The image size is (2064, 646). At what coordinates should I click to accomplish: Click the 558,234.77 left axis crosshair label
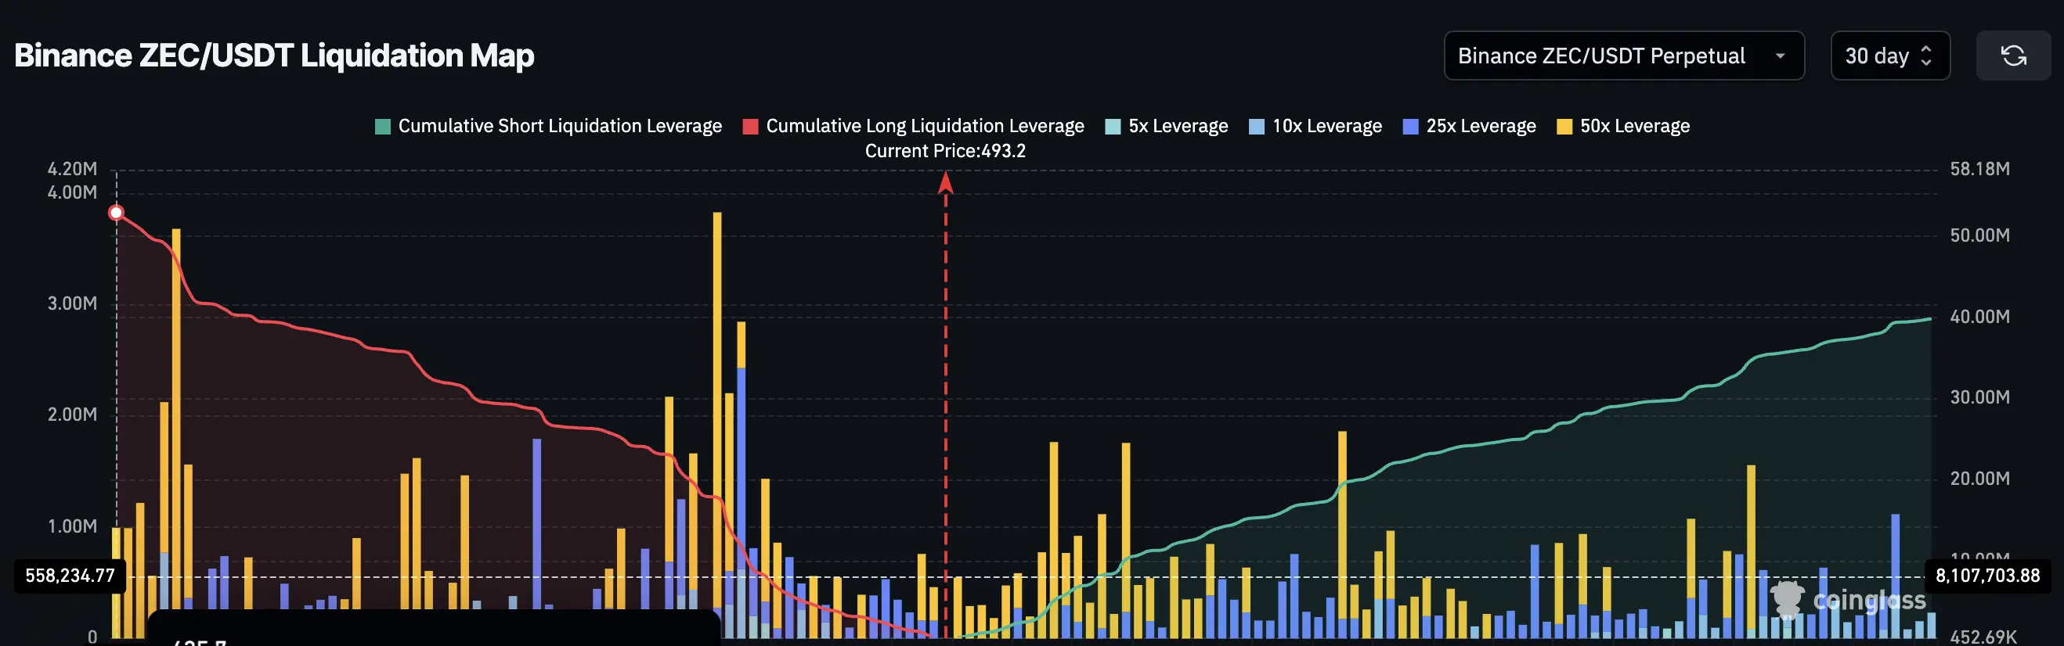pos(70,576)
